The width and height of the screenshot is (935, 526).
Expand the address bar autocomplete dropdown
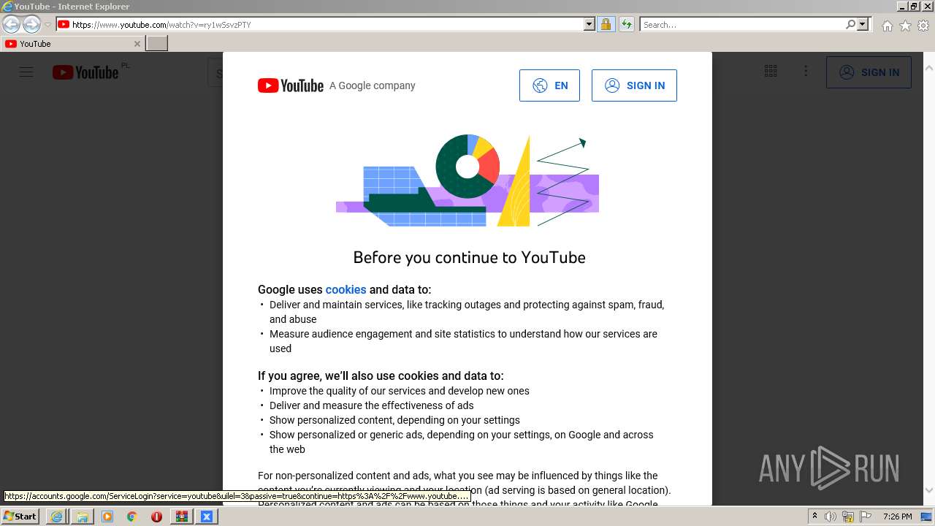(x=589, y=25)
